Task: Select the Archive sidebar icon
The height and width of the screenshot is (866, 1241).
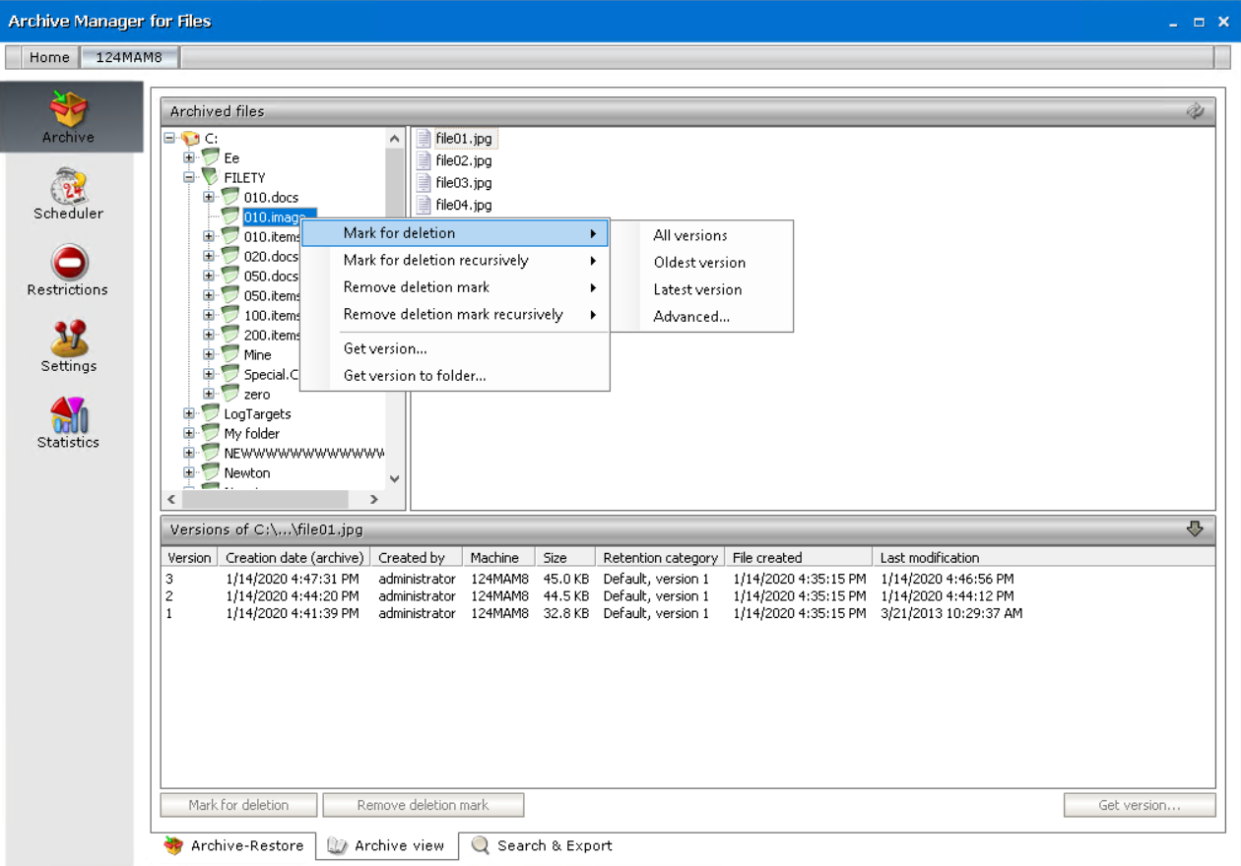Action: coord(67,117)
